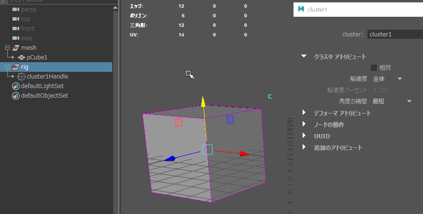Click the cluster name input field
The width and height of the screenshot is (423, 214).
click(x=395, y=34)
